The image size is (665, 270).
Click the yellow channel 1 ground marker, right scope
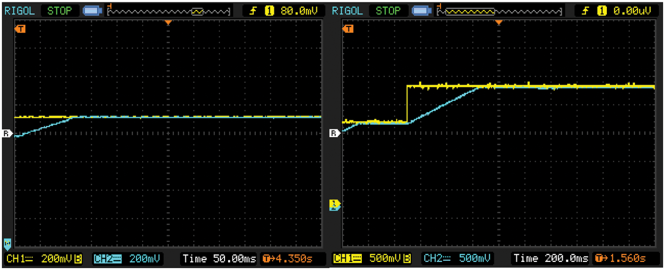[x=334, y=205]
